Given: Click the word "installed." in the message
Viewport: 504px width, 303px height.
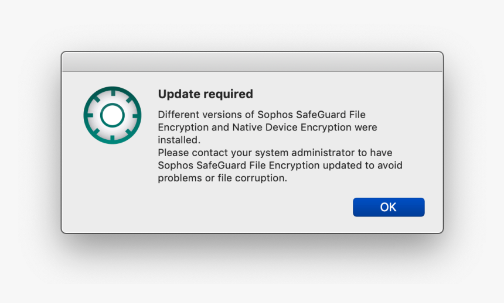Looking at the screenshot, I should (179, 140).
